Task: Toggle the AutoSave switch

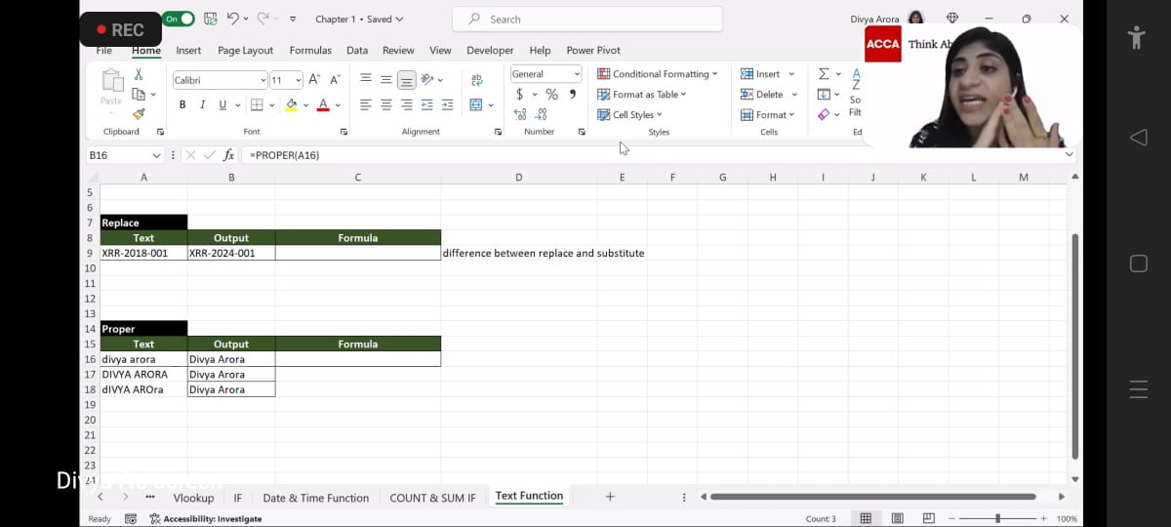Action: [x=179, y=19]
